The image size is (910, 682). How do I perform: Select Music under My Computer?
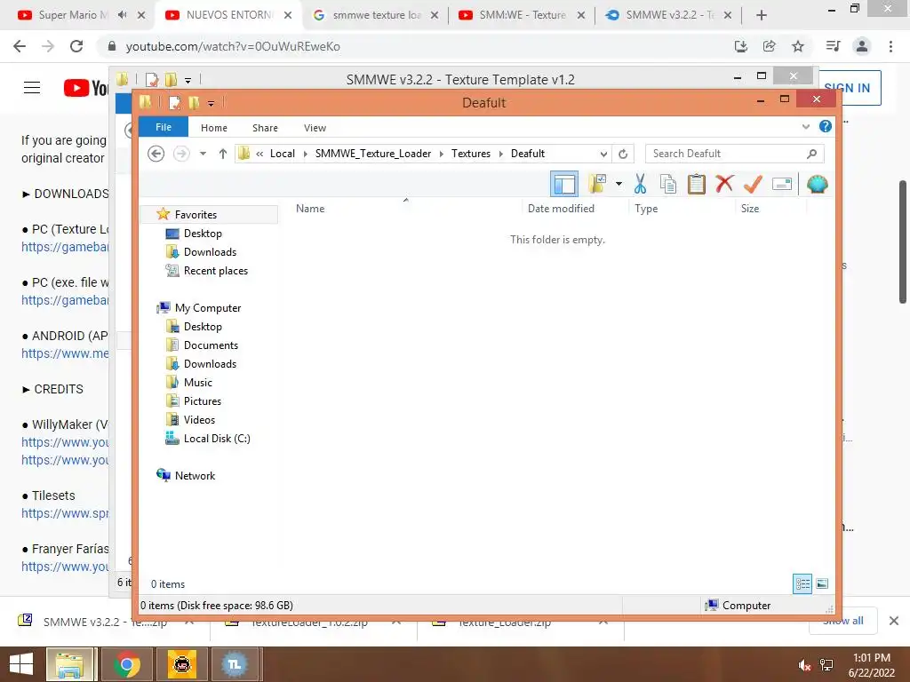click(x=197, y=382)
